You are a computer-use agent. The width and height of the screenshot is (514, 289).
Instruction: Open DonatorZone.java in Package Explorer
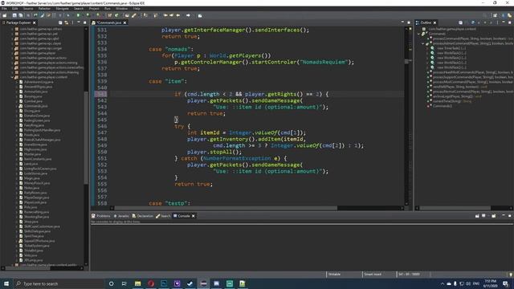coord(37,116)
